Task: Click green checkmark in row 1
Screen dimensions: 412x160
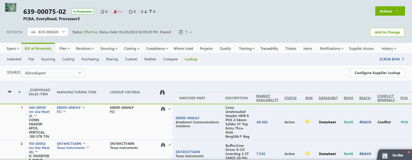Action: (169, 109)
